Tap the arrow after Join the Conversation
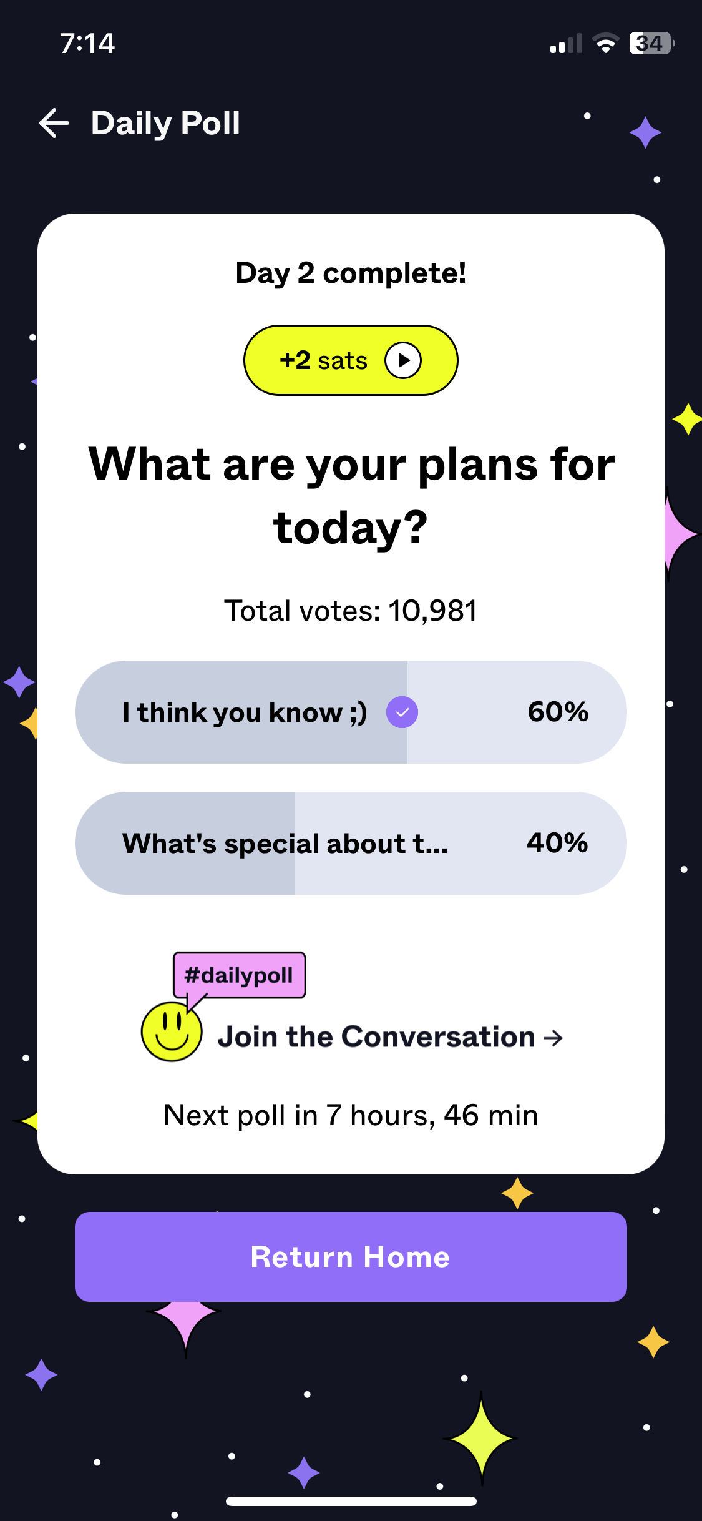This screenshot has width=702, height=1521. [x=553, y=1038]
